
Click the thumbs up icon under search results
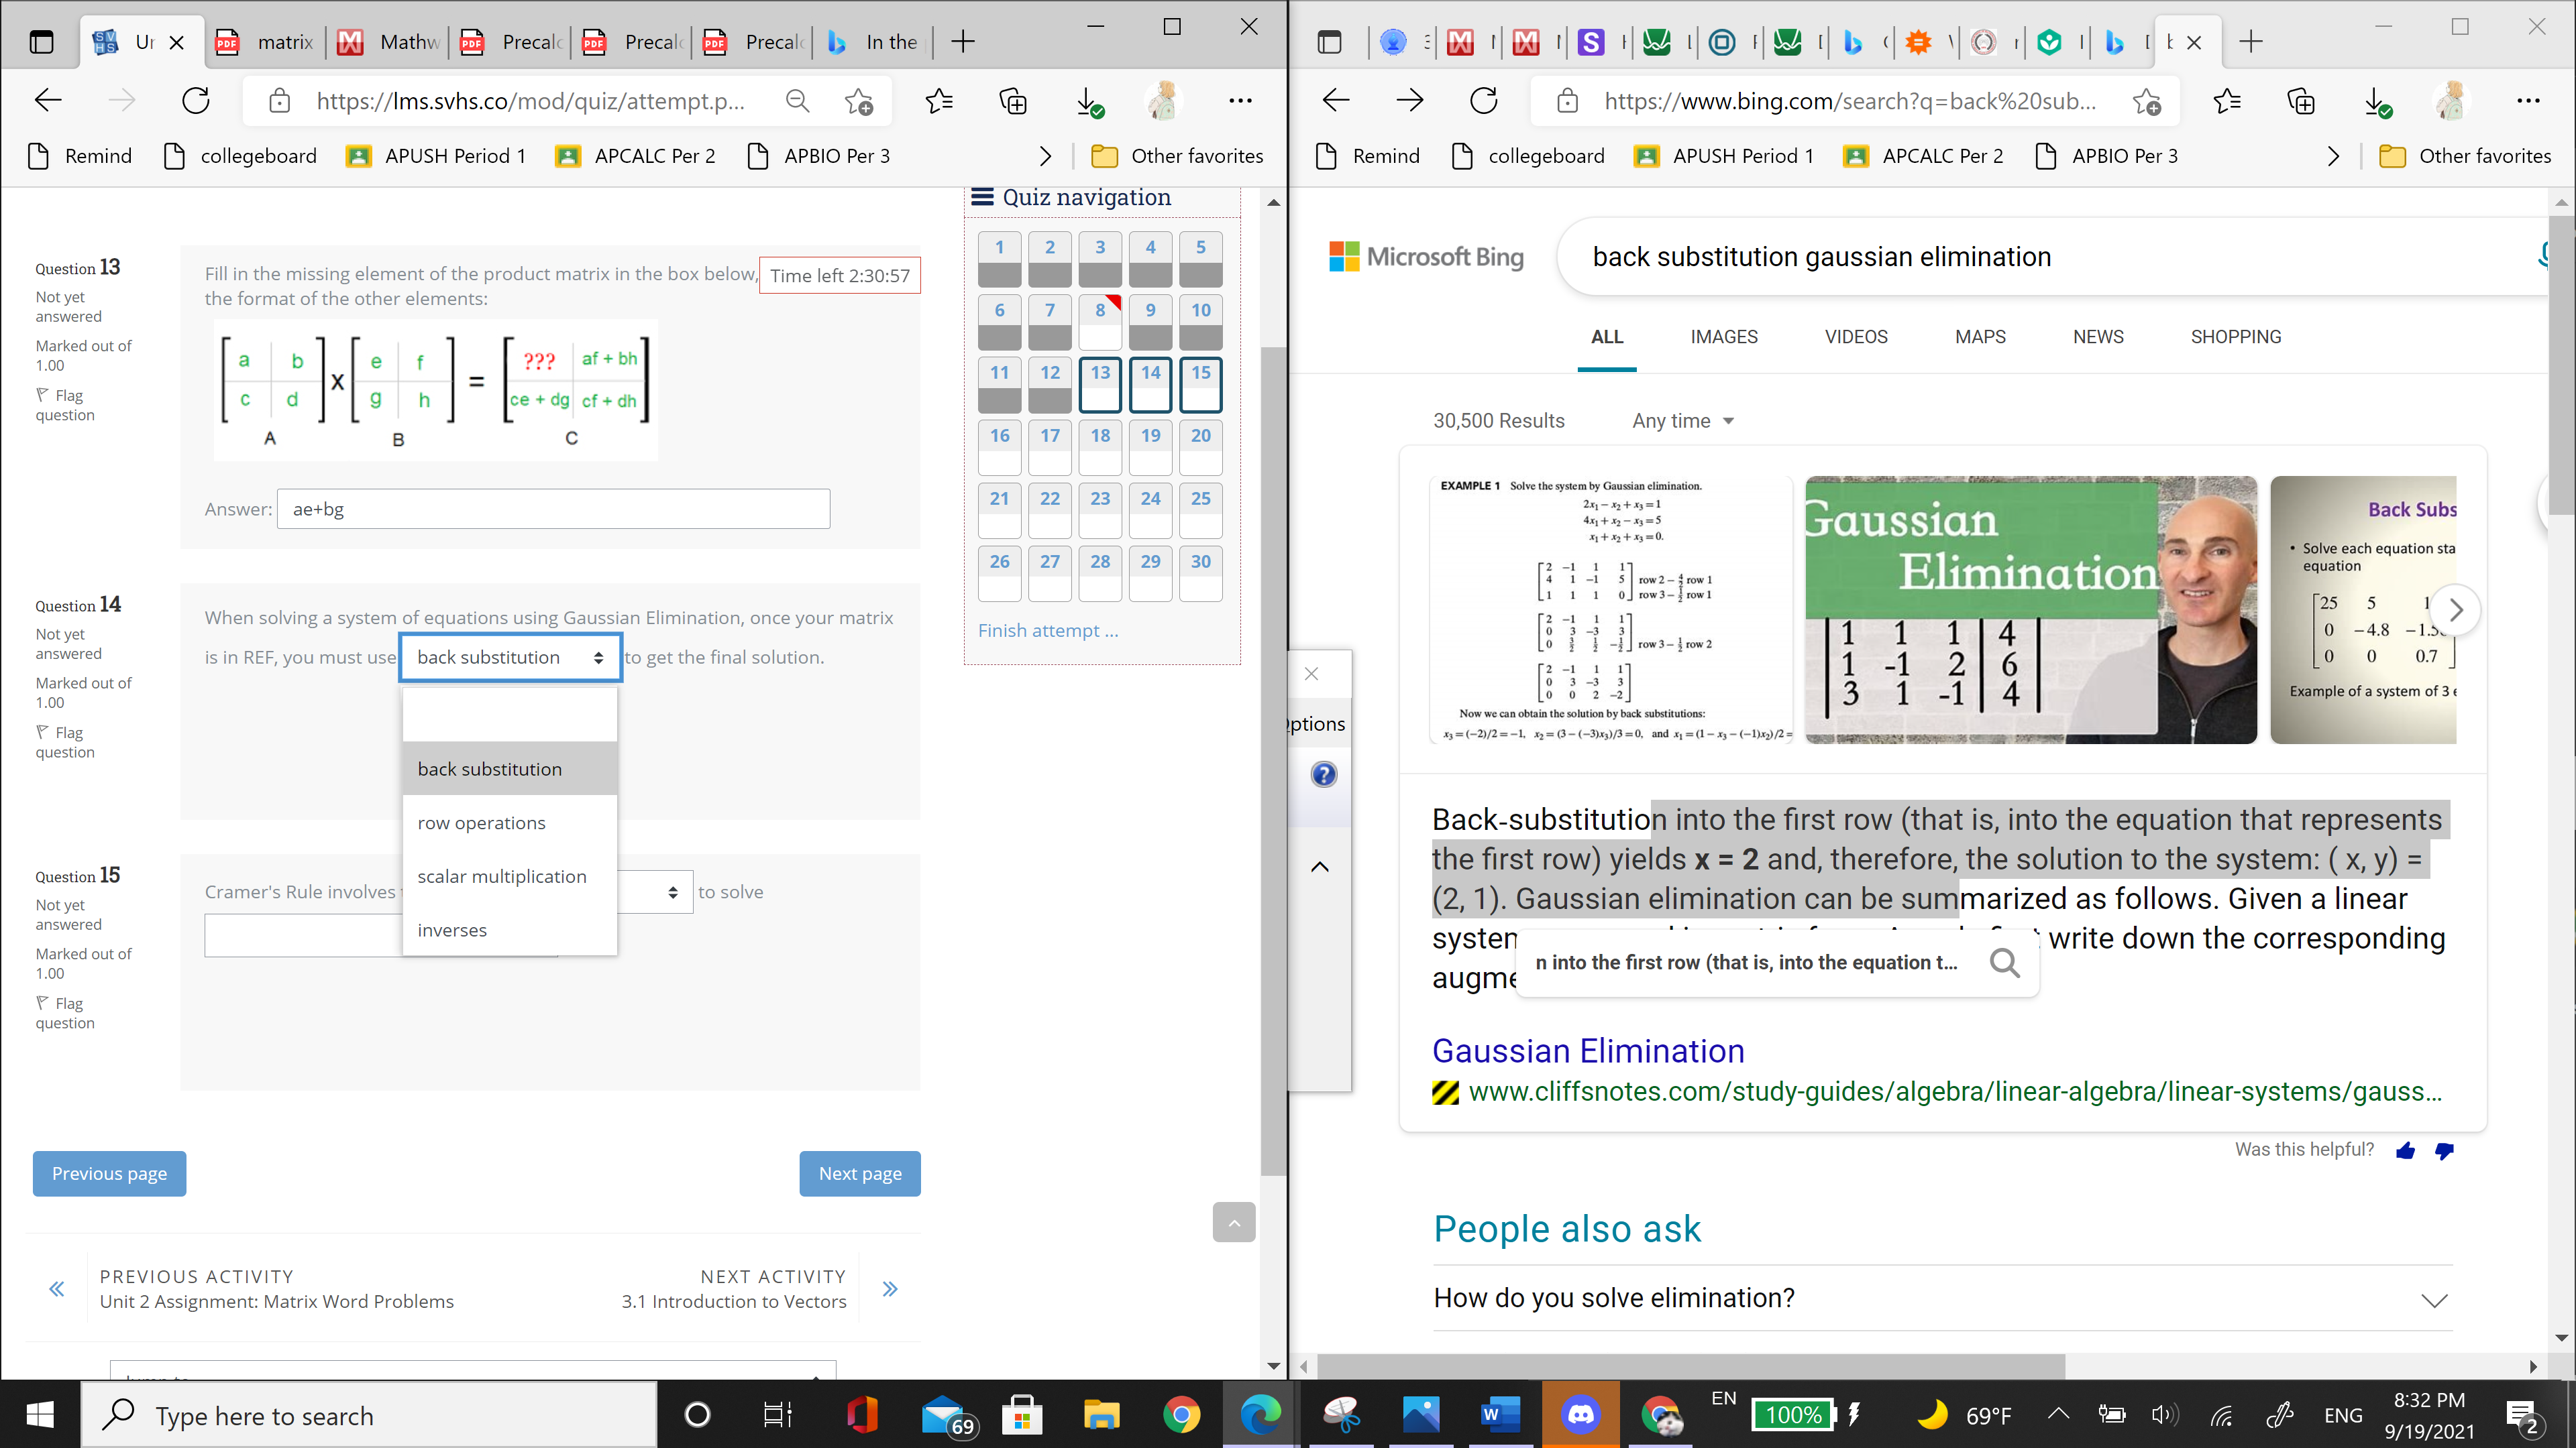pyautogui.click(x=2406, y=1151)
